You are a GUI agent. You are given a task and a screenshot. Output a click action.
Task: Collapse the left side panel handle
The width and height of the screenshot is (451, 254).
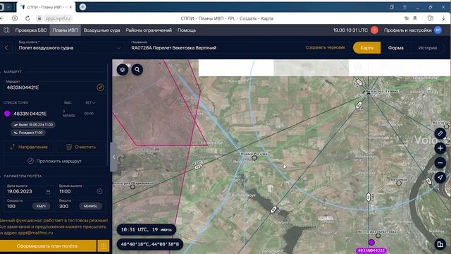pos(114,157)
